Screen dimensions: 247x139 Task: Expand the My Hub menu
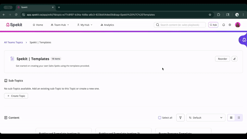tap(85, 25)
